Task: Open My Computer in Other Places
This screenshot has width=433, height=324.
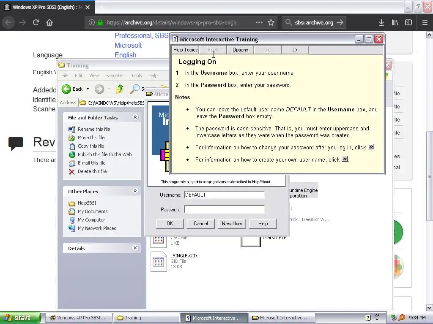Action: [x=91, y=220]
